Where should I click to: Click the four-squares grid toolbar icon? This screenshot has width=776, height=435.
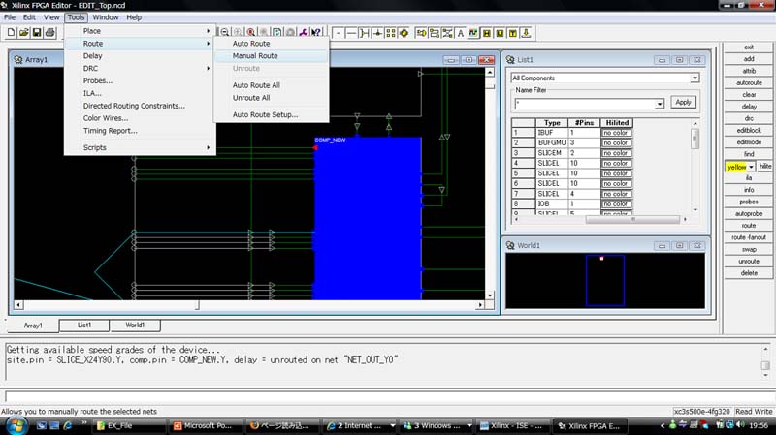point(391,33)
